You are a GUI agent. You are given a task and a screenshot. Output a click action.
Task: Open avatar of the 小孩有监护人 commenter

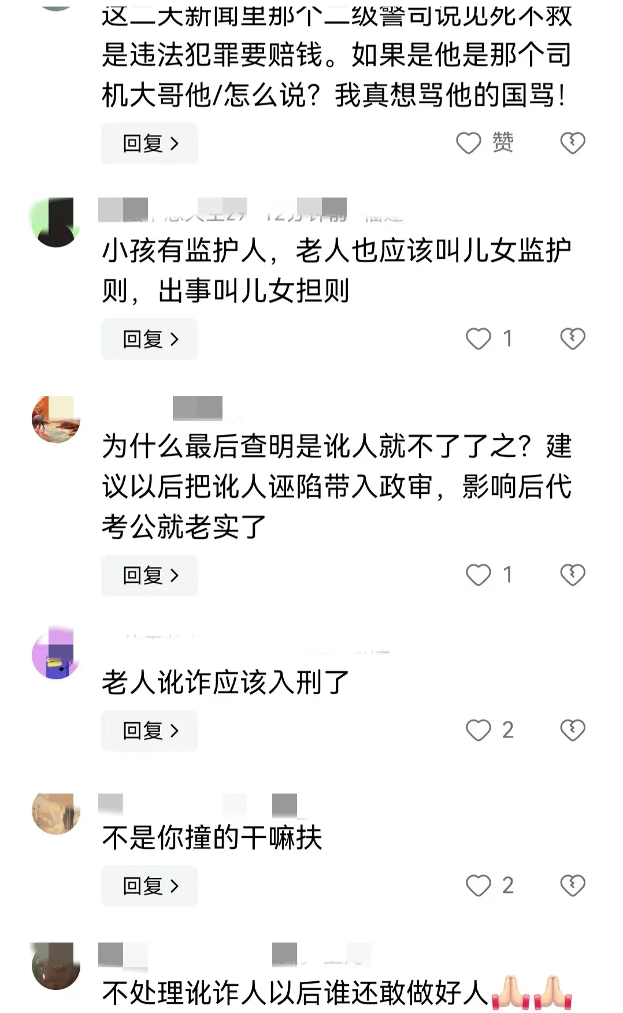click(x=55, y=222)
